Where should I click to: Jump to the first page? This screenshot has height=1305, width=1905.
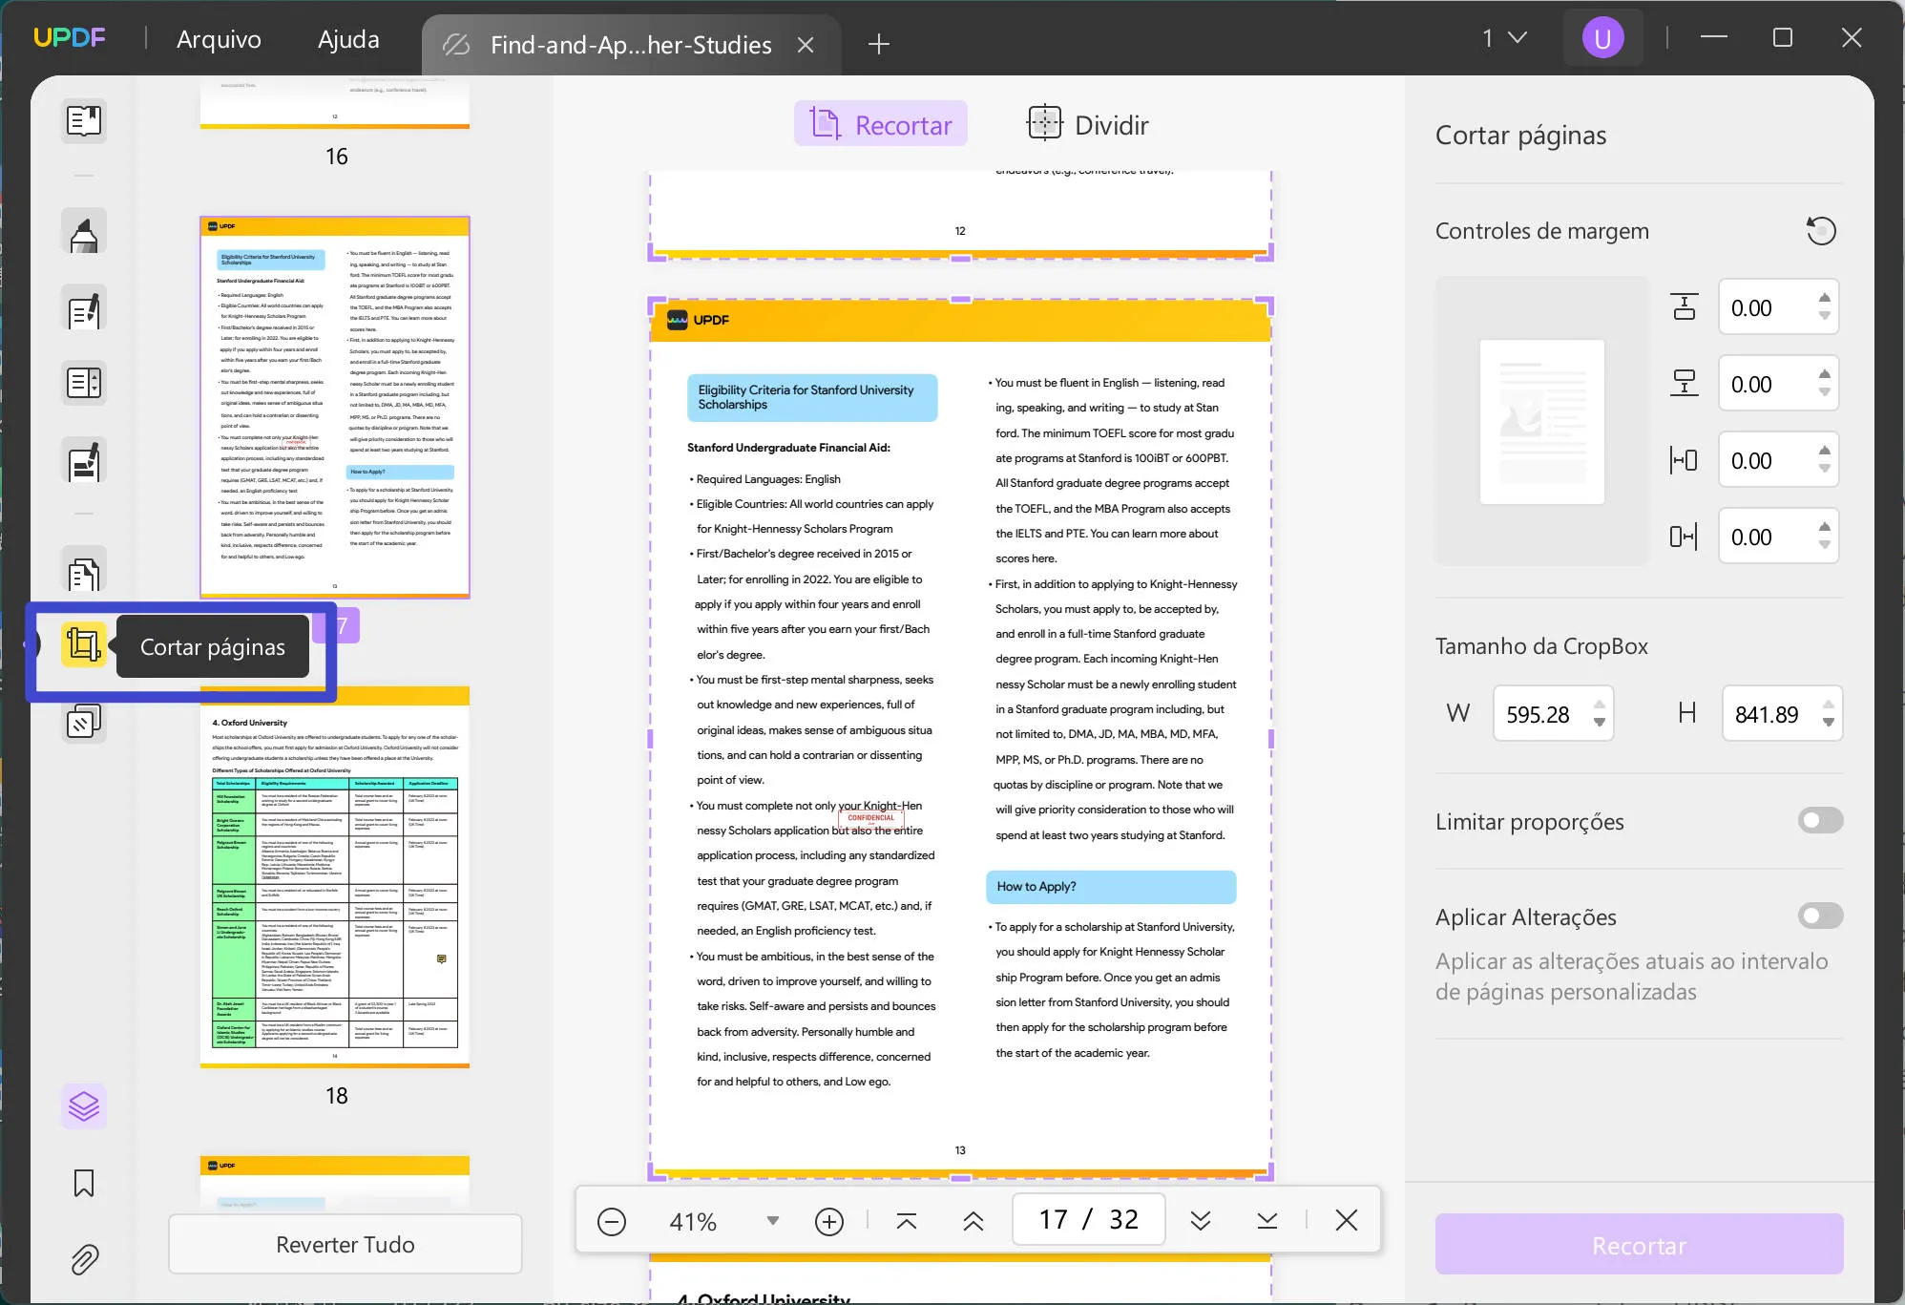[907, 1221]
